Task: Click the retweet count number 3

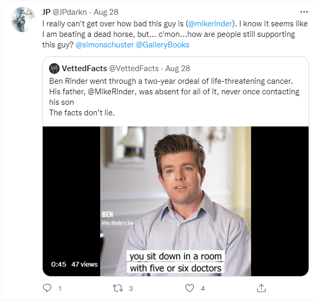Action: click(131, 288)
